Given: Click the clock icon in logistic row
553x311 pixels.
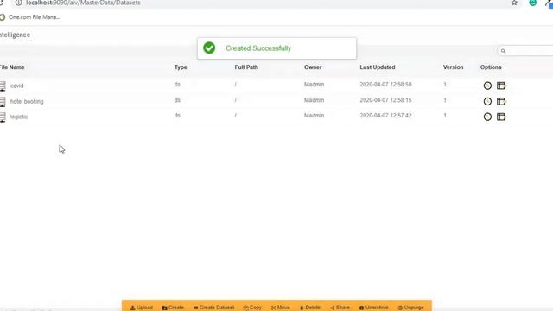Looking at the screenshot, I should [x=487, y=117].
